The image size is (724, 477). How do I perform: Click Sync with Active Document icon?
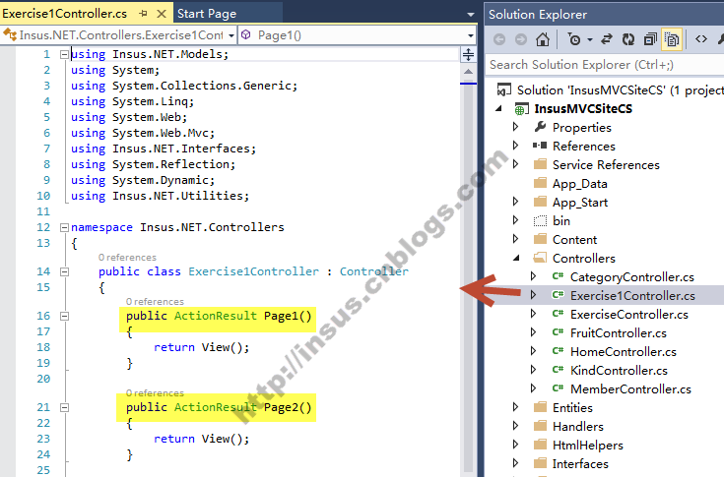(606, 39)
